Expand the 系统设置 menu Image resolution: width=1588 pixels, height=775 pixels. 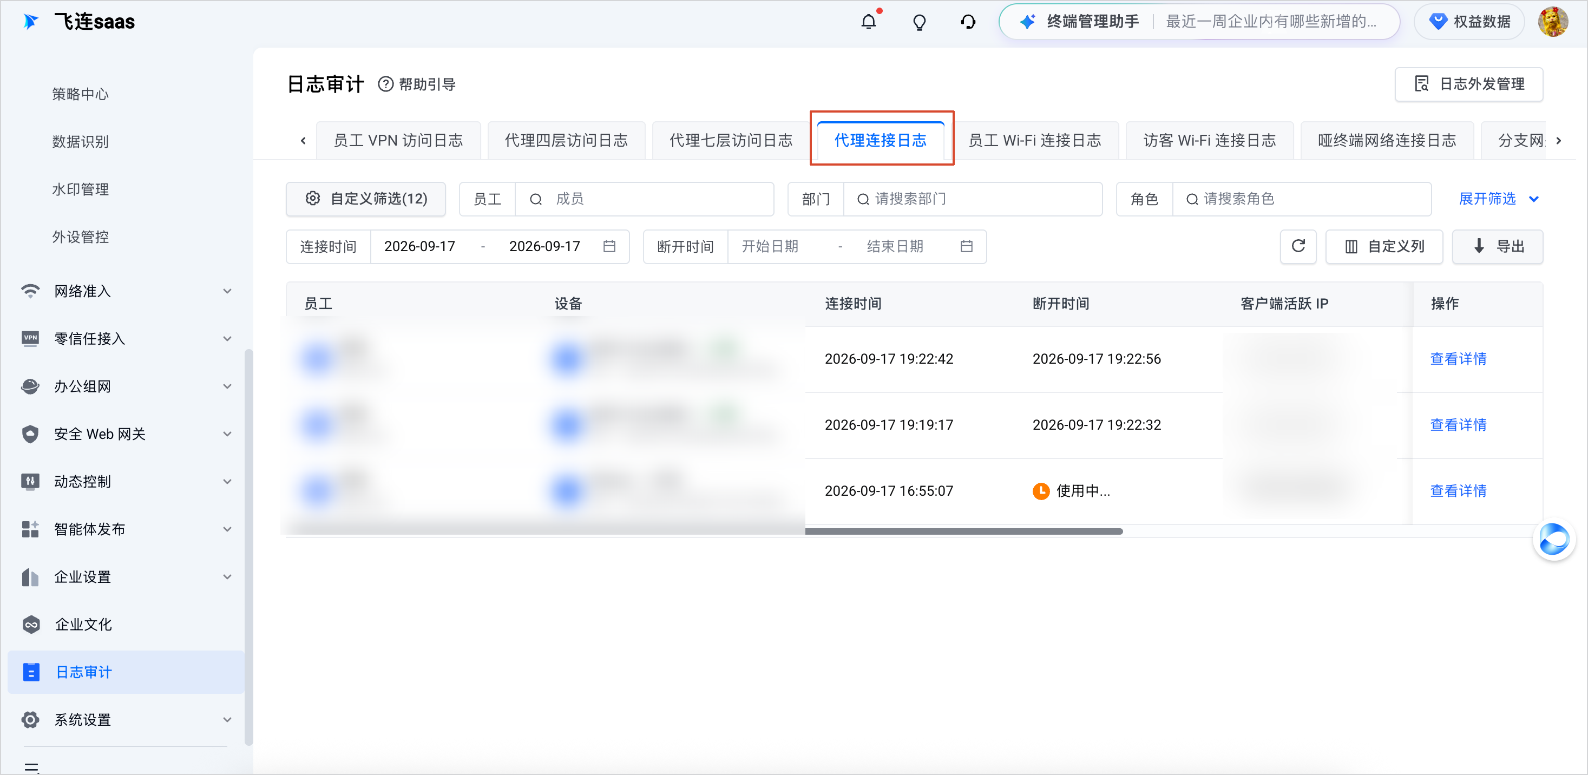coord(126,719)
